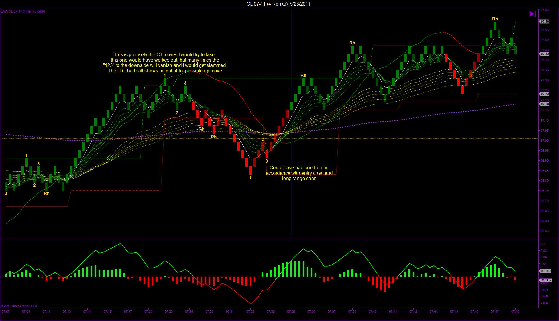Viewport: 559px width, 321px height.
Task: Select the 07:35 time label
Action: [x=291, y=311]
